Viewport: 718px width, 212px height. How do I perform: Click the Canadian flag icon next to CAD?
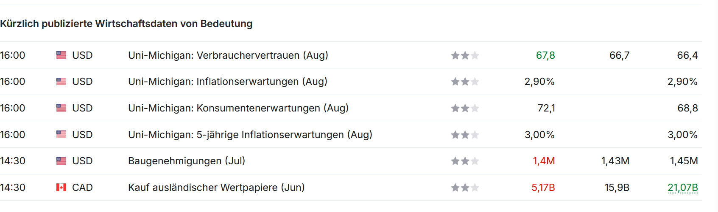point(61,187)
